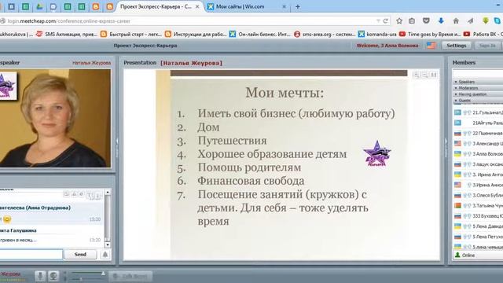Screen dimensions: 503x283
Task: Collapse the Guests group in Members
Action: coord(478,101)
